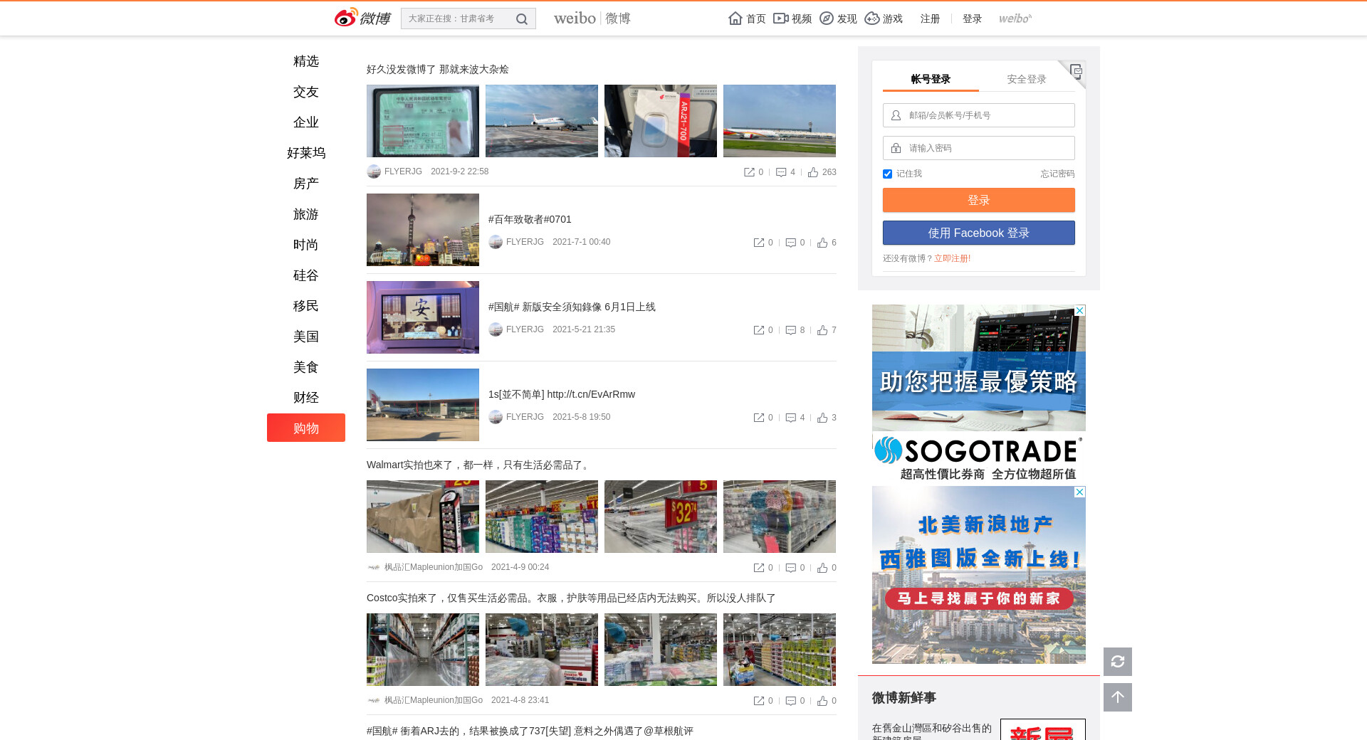
Task: Click comment icon on Walmart实拍 post
Action: (791, 568)
